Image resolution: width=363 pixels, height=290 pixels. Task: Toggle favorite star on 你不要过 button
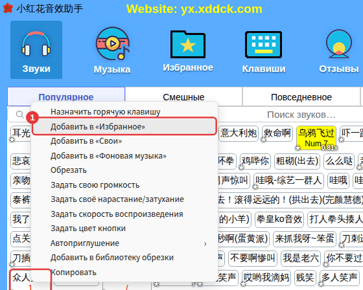326,264
